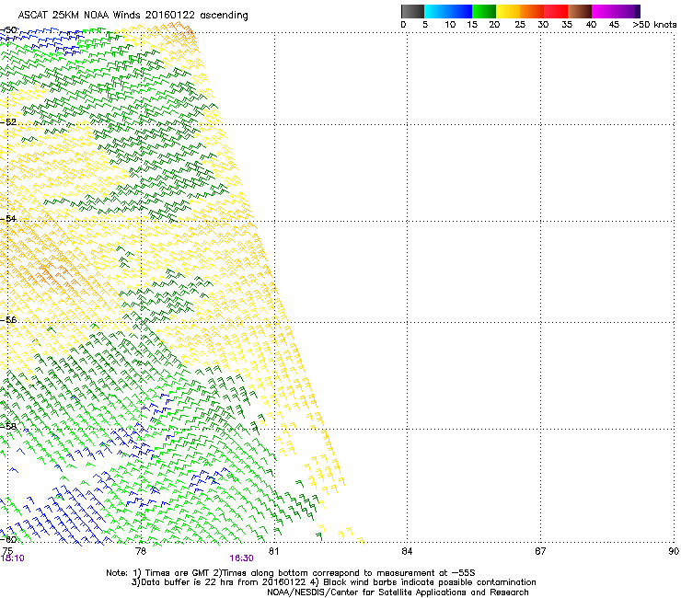This screenshot has width=681, height=598.
Task: Select the red 30-35 knots color segment
Action: coord(556,11)
